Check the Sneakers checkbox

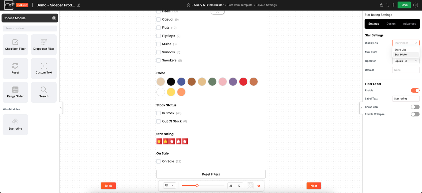pos(159,60)
